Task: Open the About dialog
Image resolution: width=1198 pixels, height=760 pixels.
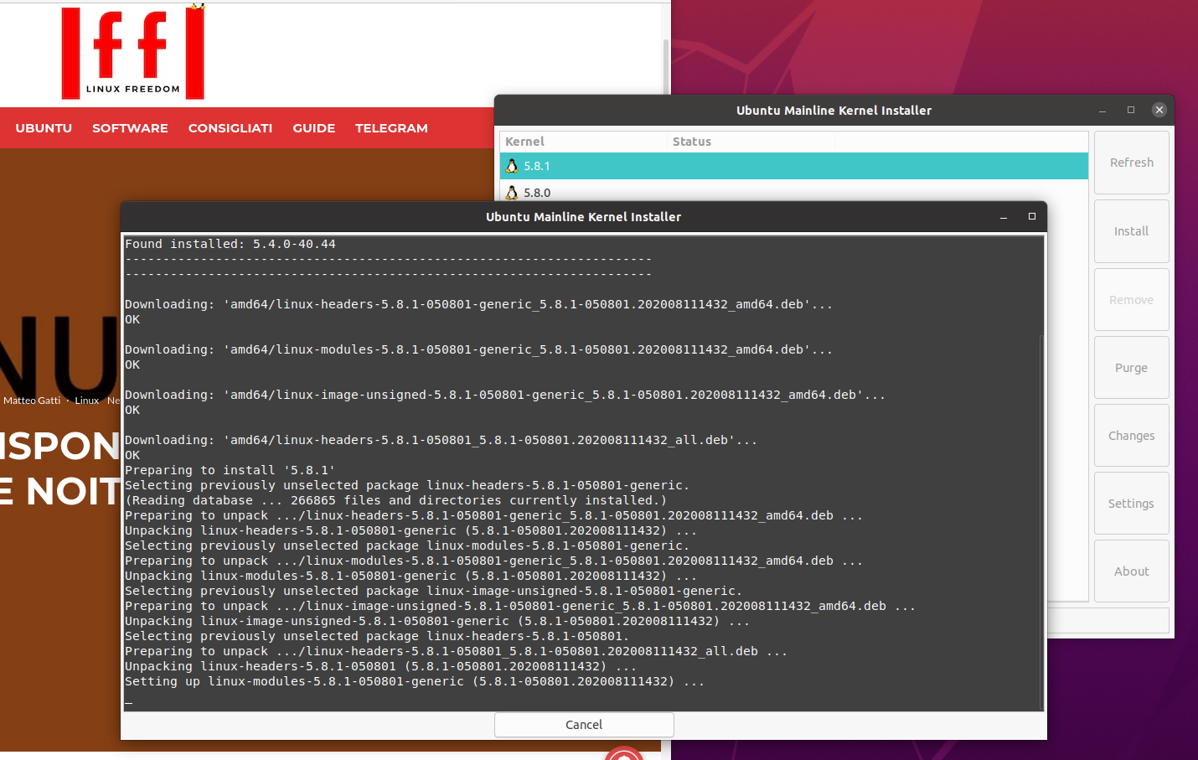Action: (x=1131, y=571)
